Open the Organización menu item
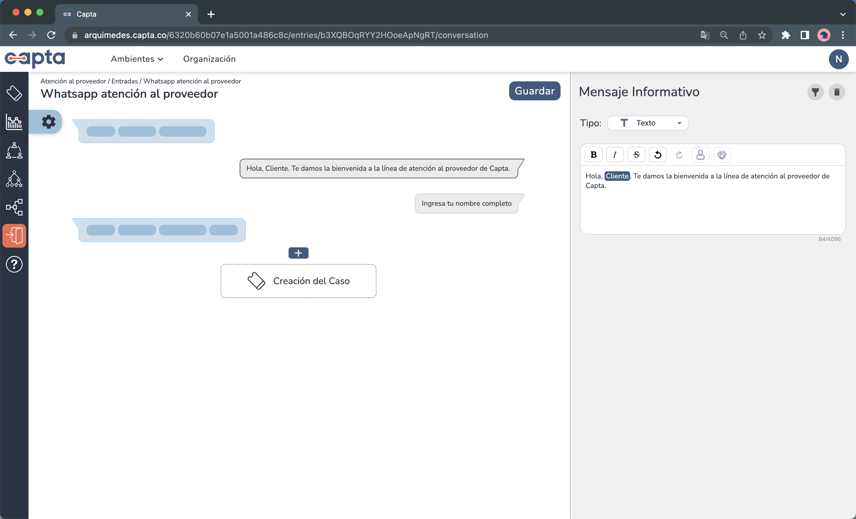Screen dimensions: 856x519 point(209,59)
